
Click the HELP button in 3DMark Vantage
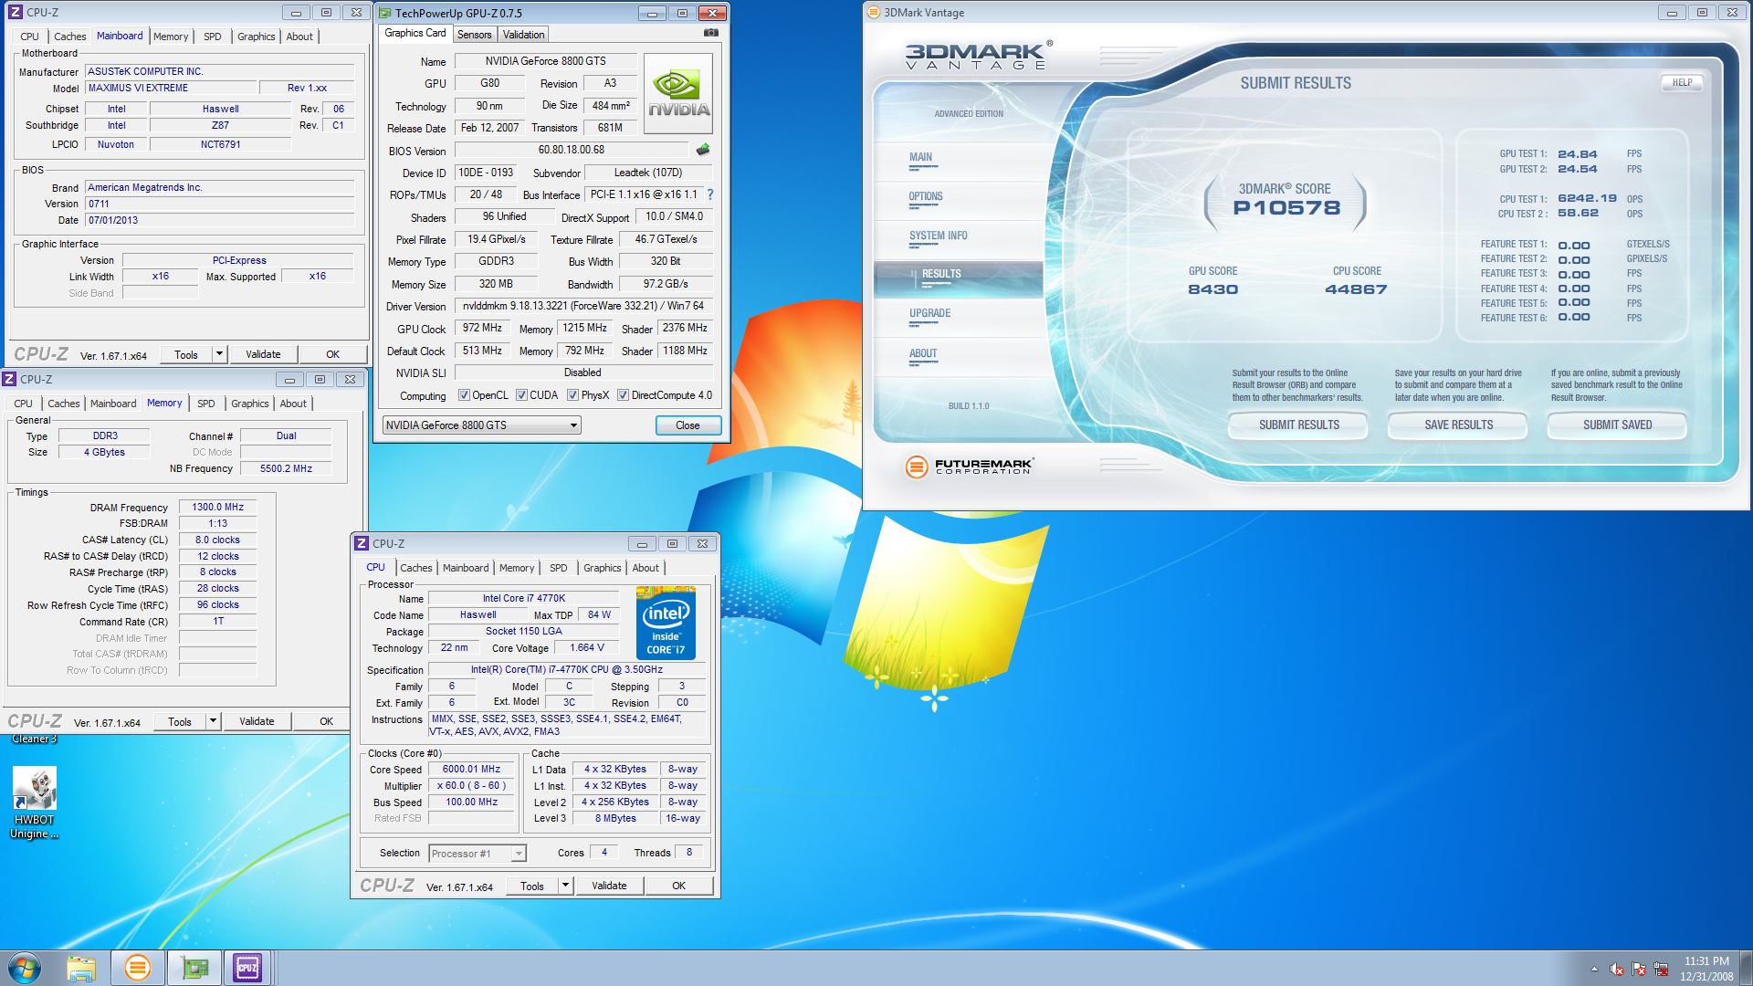[1682, 83]
